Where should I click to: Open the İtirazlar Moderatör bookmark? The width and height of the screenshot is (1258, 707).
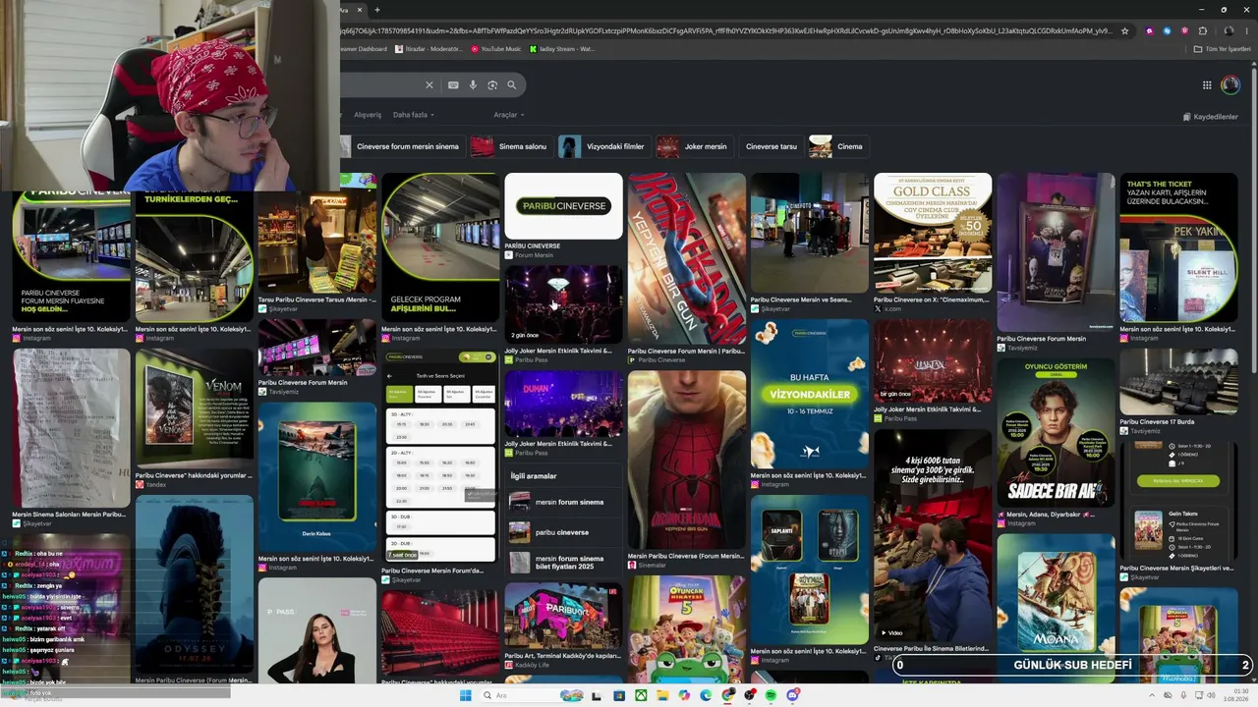[x=428, y=48]
